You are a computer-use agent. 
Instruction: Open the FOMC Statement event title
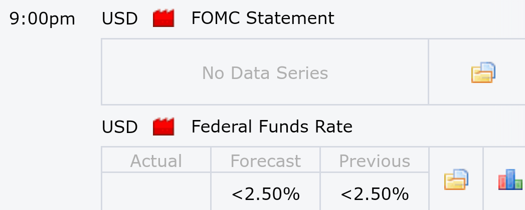click(263, 18)
